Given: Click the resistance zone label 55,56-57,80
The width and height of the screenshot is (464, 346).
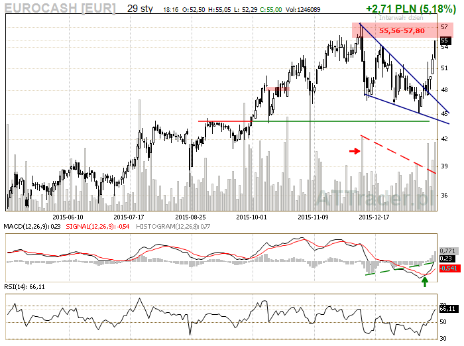Looking at the screenshot, I should (x=402, y=30).
